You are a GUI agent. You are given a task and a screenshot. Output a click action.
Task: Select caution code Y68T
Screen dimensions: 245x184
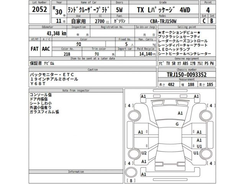coord(38,84)
